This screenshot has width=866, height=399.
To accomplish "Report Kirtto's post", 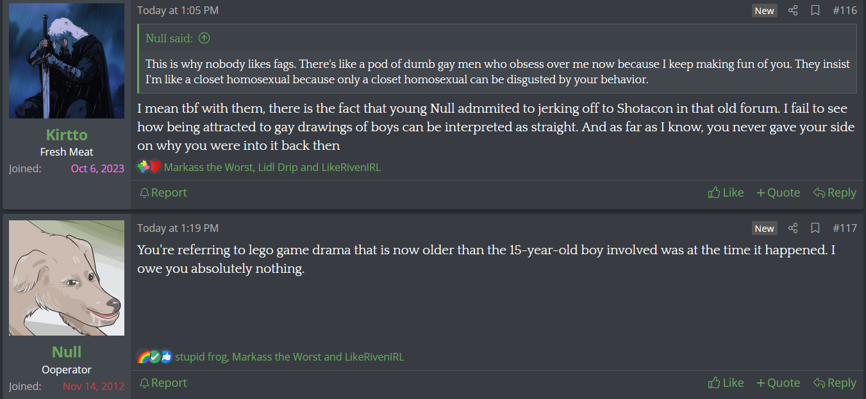I will (163, 193).
